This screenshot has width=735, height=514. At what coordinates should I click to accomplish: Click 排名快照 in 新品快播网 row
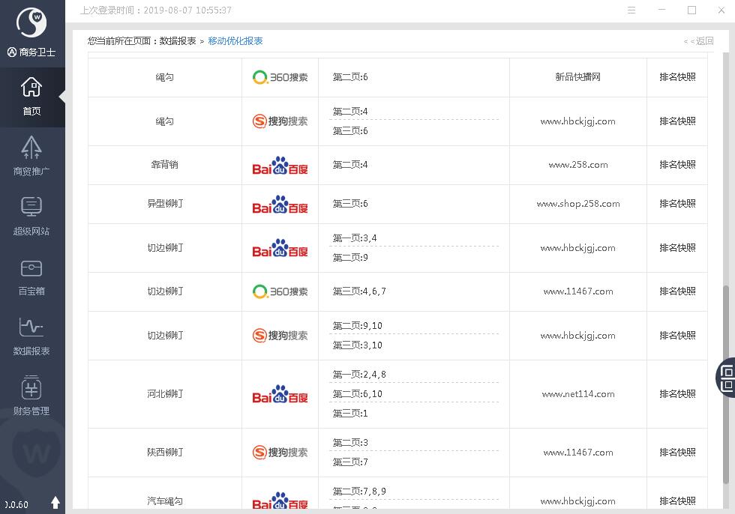click(x=677, y=77)
